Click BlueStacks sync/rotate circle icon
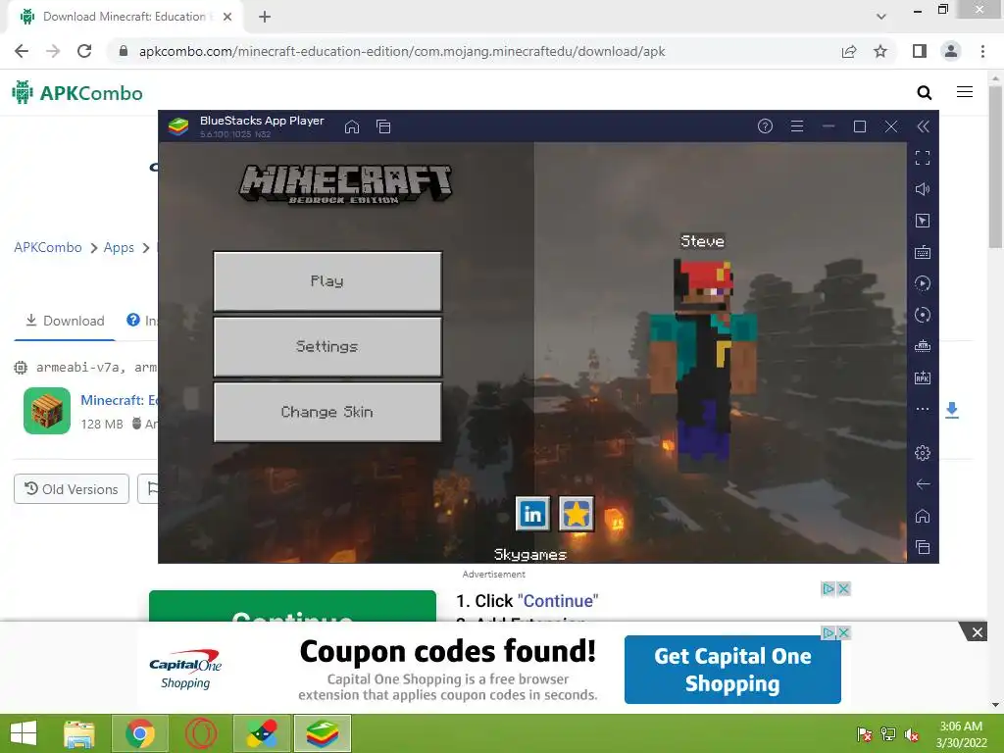The width and height of the screenshot is (1004, 753). click(x=923, y=315)
